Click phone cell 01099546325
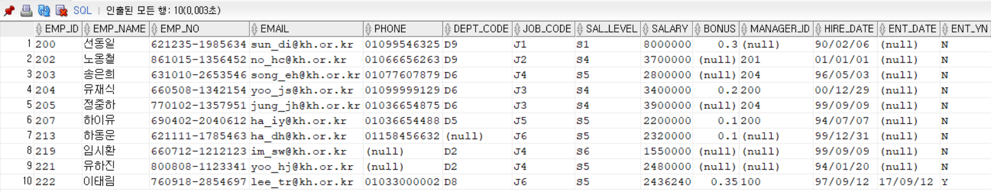 (x=402, y=44)
